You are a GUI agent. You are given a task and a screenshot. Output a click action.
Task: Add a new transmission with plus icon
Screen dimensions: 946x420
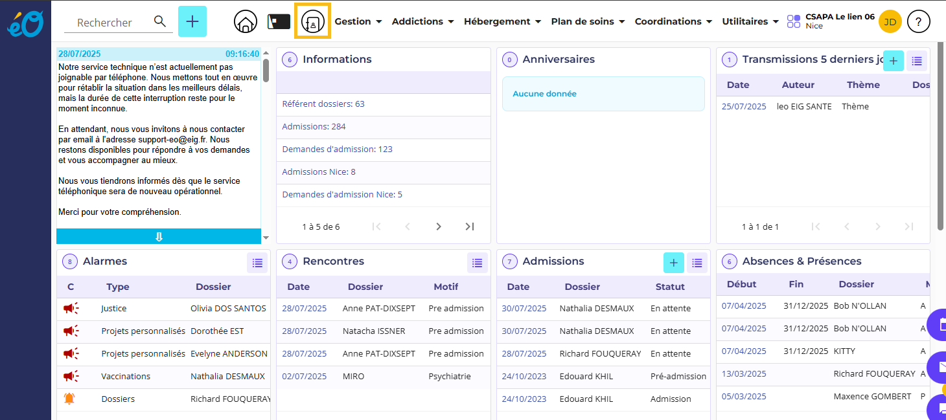[x=894, y=61]
